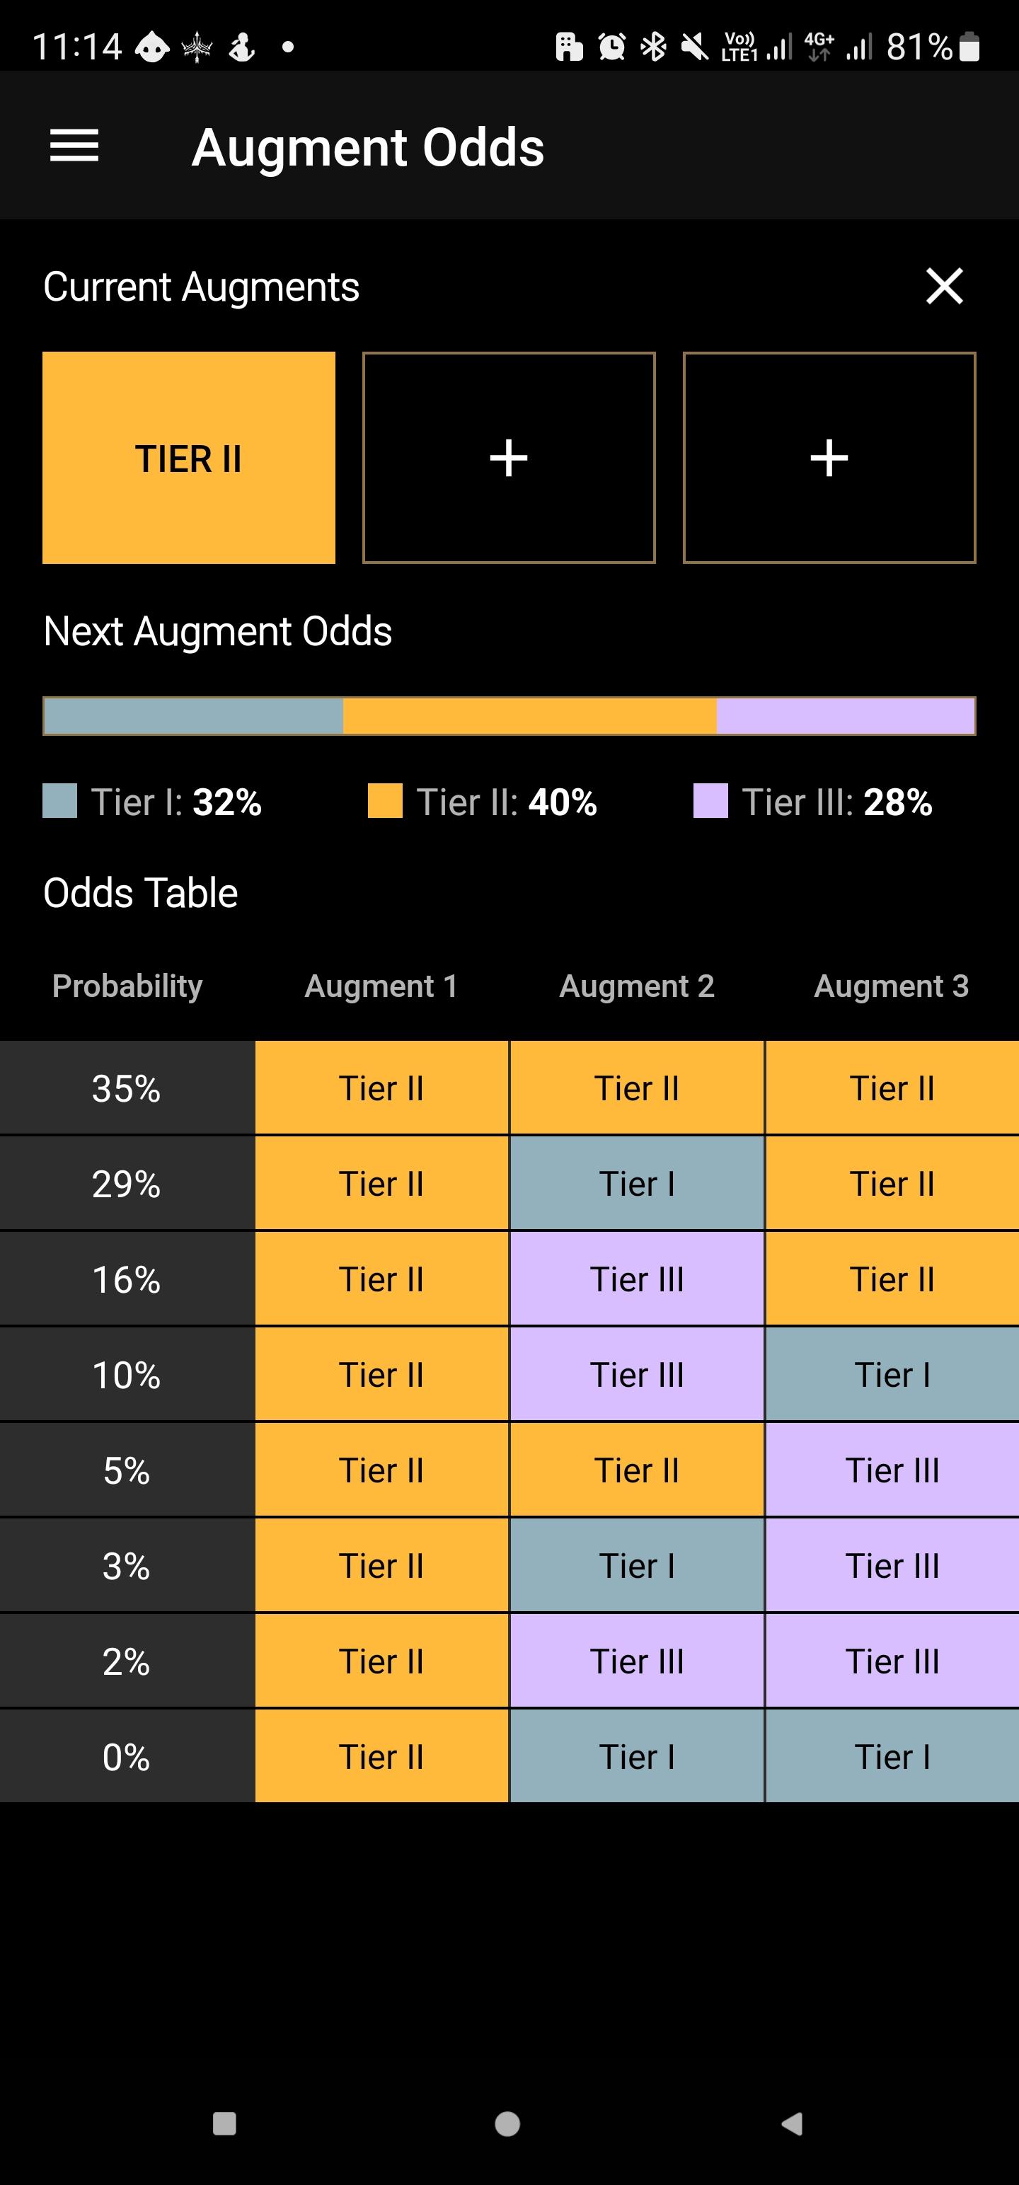Tap the Tier II orange legend swatch
Viewport: 1019px width, 2185px height.
coord(385,801)
